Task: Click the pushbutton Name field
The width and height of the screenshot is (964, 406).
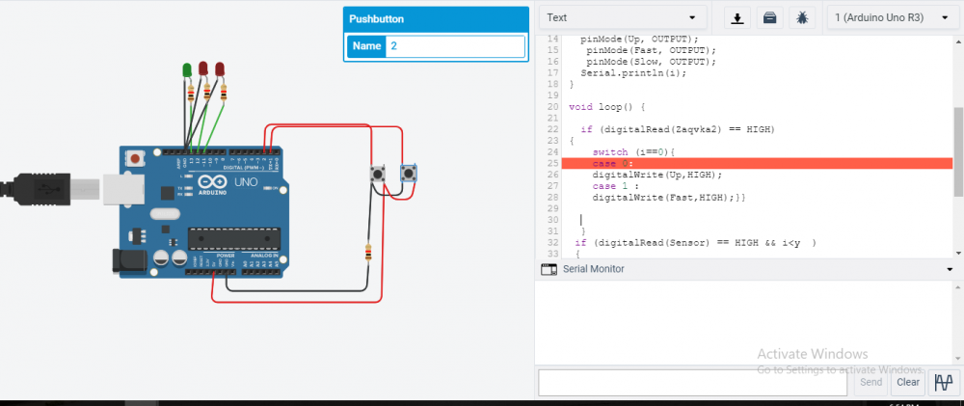Action: pos(455,46)
